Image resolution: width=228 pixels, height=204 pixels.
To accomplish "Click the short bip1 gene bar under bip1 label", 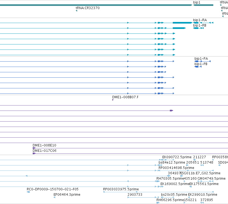I will (x=203, y=5).
